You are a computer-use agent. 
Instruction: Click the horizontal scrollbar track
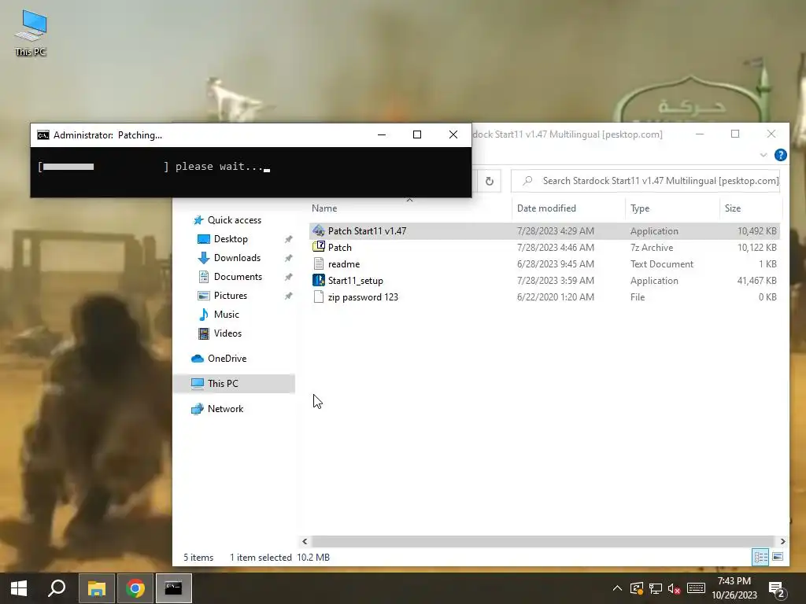(543, 541)
